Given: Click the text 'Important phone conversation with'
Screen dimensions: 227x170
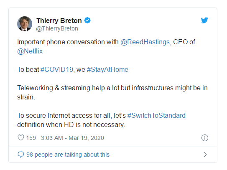Looking at the screenshot, I should 68,42.
